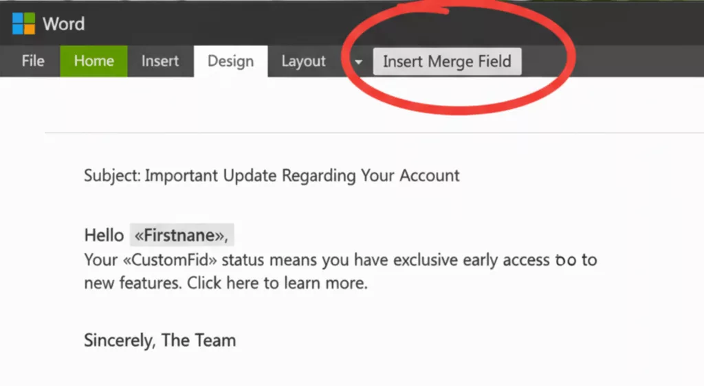
Task: Click the «CustomFid» merge field
Action: click(x=170, y=260)
